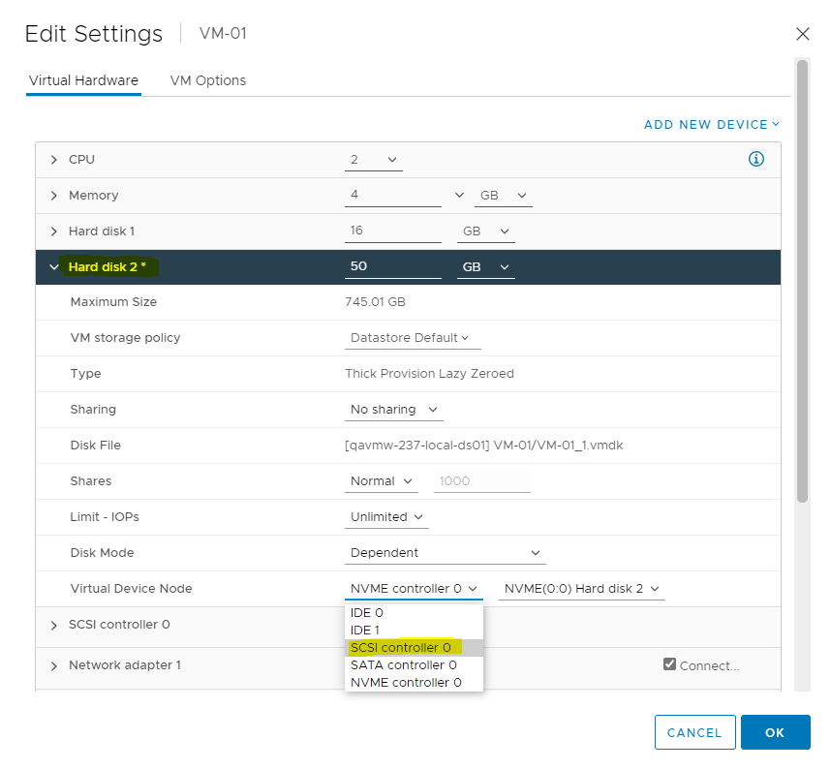The width and height of the screenshot is (831, 770).
Task: Click the Memory size input field
Action: [x=392, y=195]
